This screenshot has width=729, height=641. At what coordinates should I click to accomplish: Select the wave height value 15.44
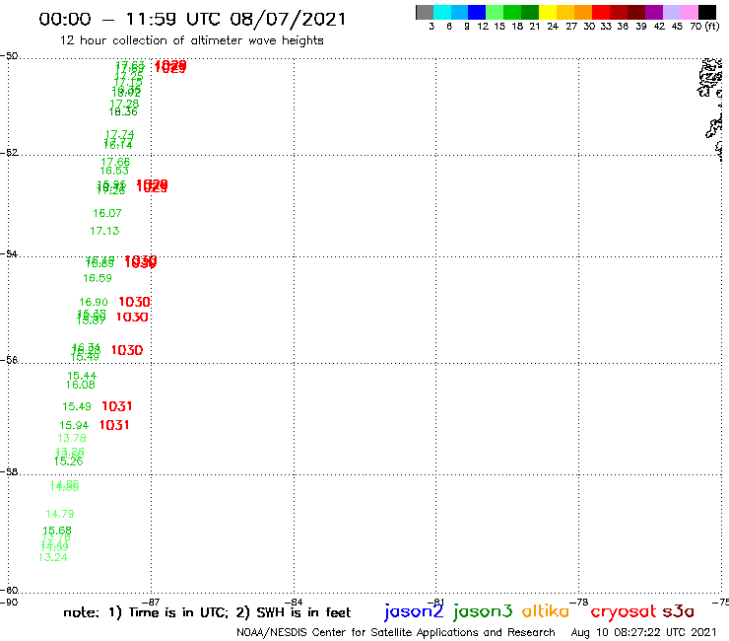(x=82, y=376)
